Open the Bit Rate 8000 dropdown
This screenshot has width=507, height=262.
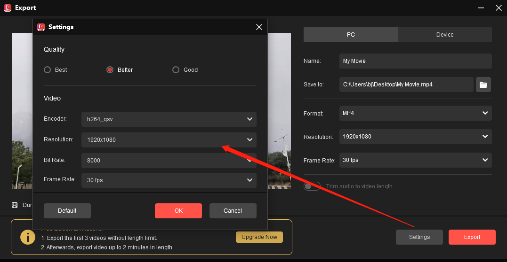(169, 161)
